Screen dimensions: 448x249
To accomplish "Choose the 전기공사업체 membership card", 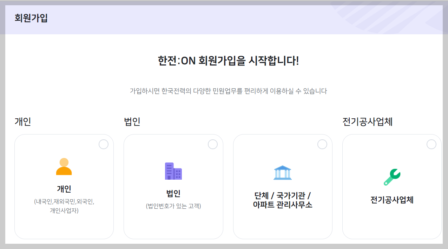I will coord(392,187).
